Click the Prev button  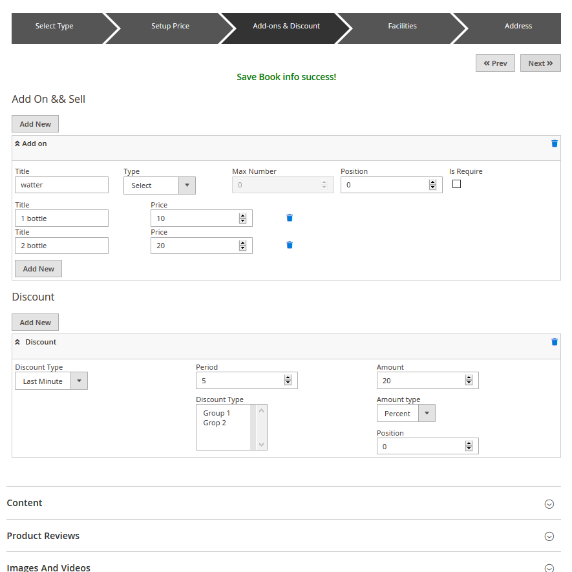coord(495,63)
